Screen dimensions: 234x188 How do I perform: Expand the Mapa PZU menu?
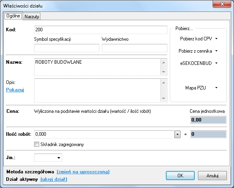(x=201, y=88)
